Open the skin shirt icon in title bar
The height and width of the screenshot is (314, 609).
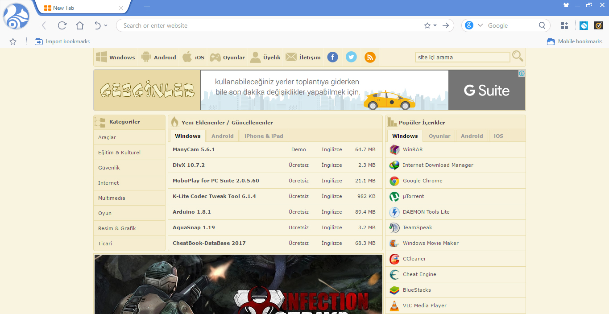pyautogui.click(x=566, y=5)
